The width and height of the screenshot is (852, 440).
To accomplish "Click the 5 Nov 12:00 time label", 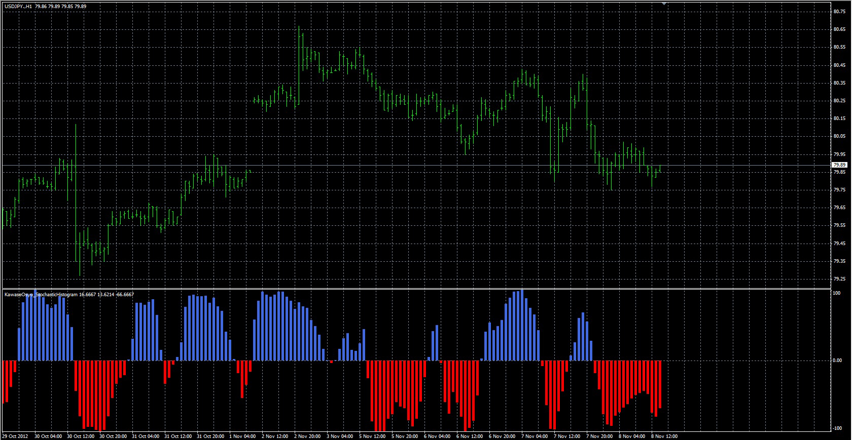I will (x=372, y=436).
